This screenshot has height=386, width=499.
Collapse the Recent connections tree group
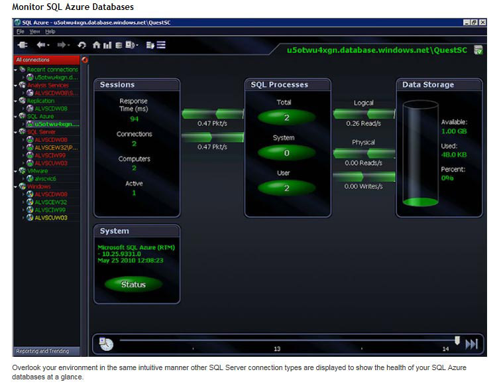(15, 70)
